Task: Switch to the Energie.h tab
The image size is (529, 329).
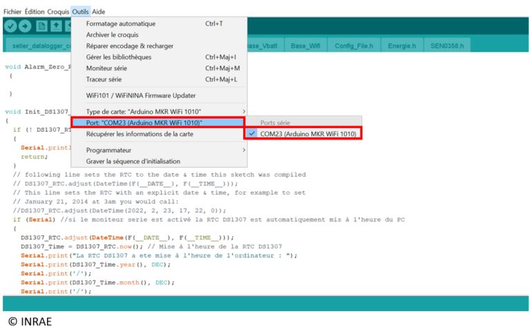Action: (403, 46)
